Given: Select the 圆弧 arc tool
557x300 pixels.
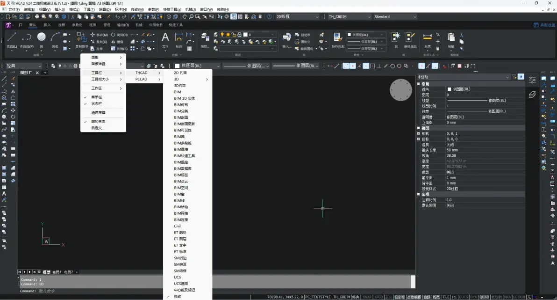Looking at the screenshot, I should 55,40.
